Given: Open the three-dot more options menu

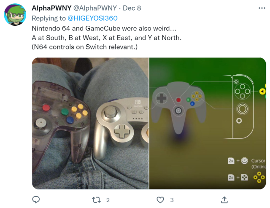Looking at the screenshot, I should (262, 8).
